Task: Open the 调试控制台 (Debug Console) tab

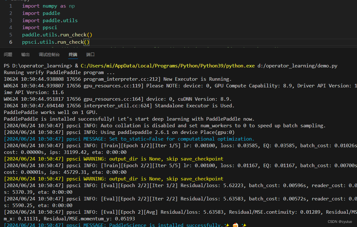Action: point(49,54)
